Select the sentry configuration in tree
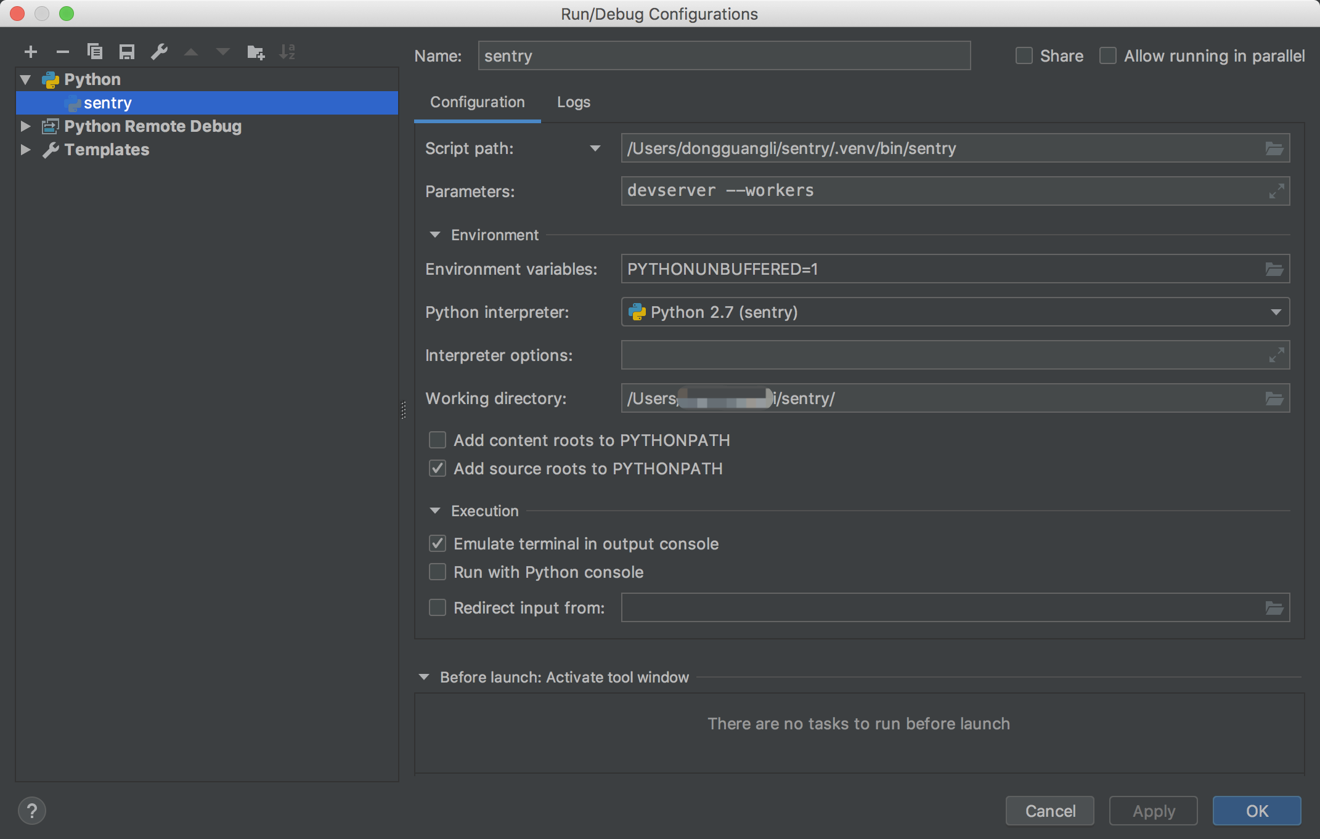The width and height of the screenshot is (1320, 839). (x=108, y=103)
